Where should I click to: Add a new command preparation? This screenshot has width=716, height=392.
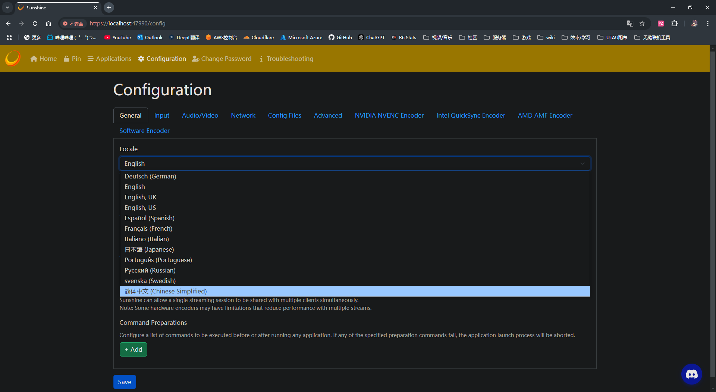(134, 349)
